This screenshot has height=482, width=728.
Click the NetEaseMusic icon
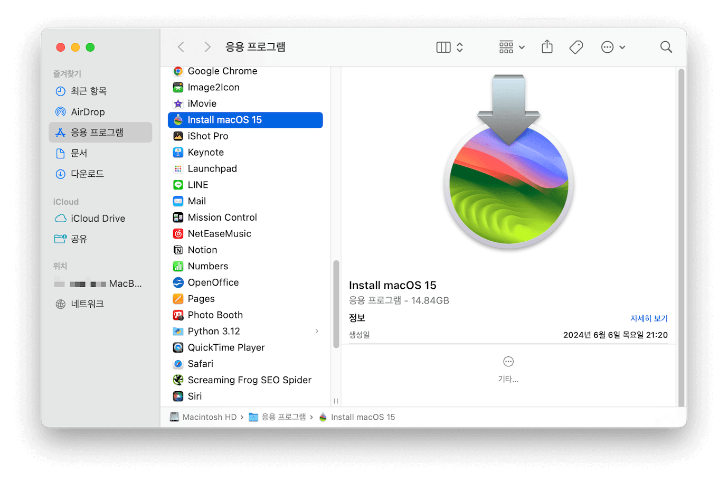coord(178,234)
